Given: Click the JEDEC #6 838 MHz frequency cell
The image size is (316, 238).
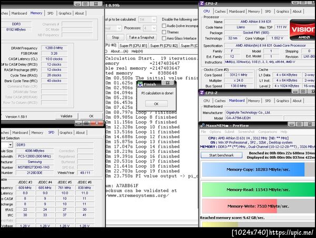Looking at the screenshot, I should pyautogui.click(x=84, y=188).
